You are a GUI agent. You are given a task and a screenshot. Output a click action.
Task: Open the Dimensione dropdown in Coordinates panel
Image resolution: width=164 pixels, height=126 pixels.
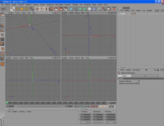[x=98, y=122]
